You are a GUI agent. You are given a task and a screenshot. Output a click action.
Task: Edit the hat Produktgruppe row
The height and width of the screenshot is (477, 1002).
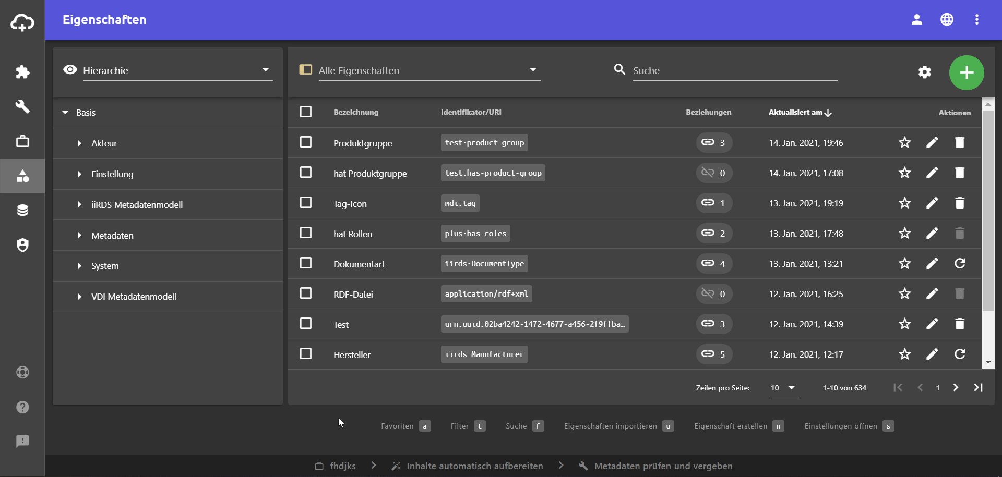932,173
